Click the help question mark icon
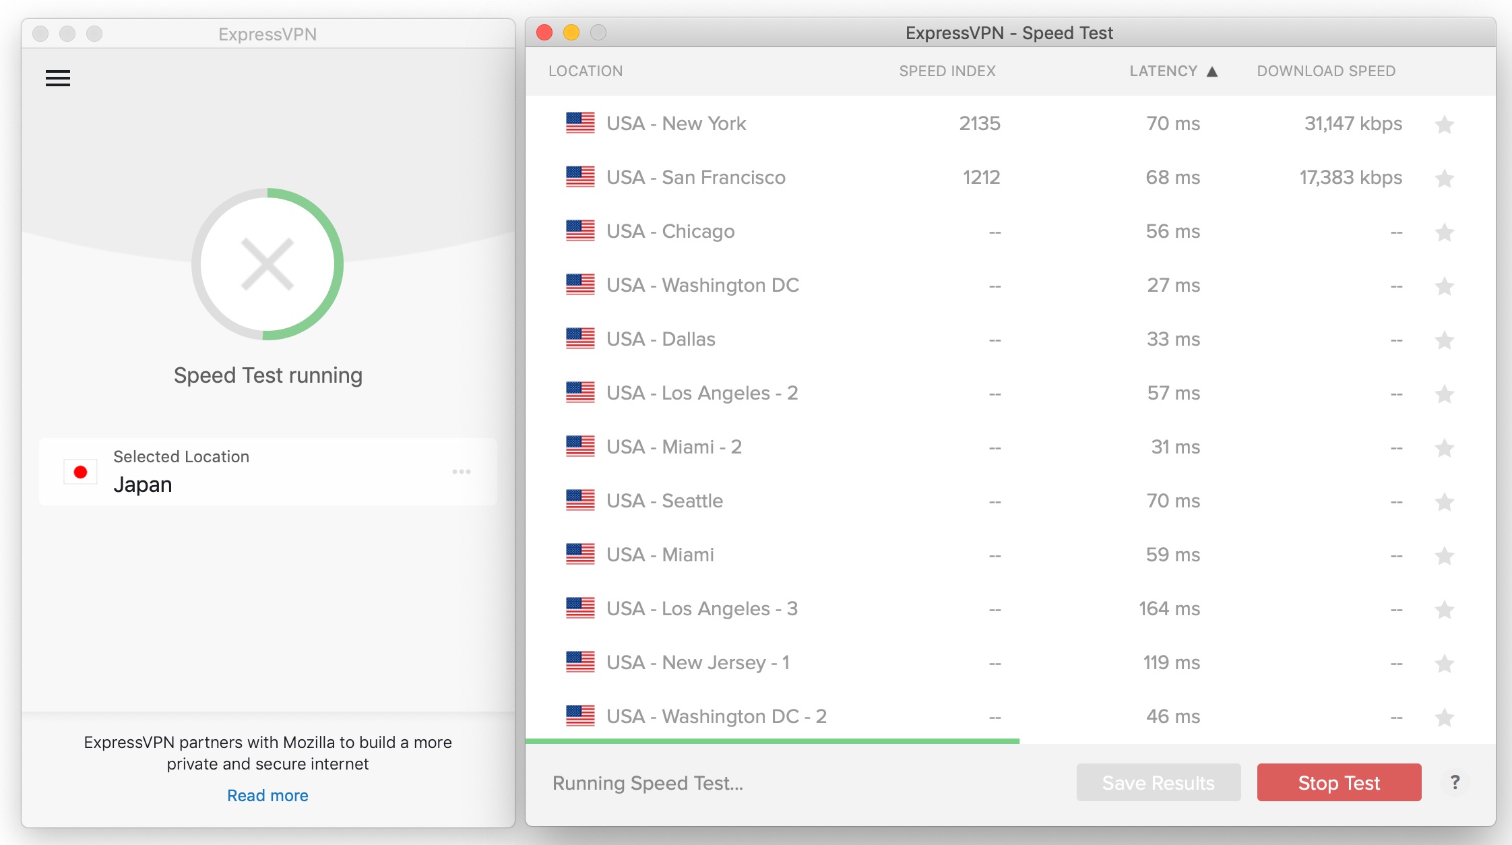1512x845 pixels. point(1455,782)
